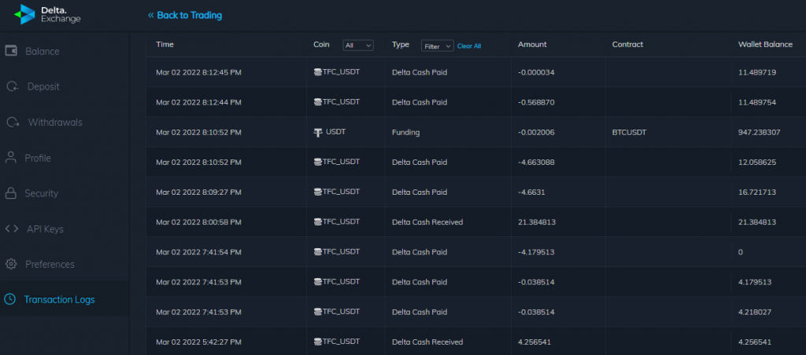The image size is (806, 355).
Task: Open the Type Filter dropdown
Action: [437, 46]
